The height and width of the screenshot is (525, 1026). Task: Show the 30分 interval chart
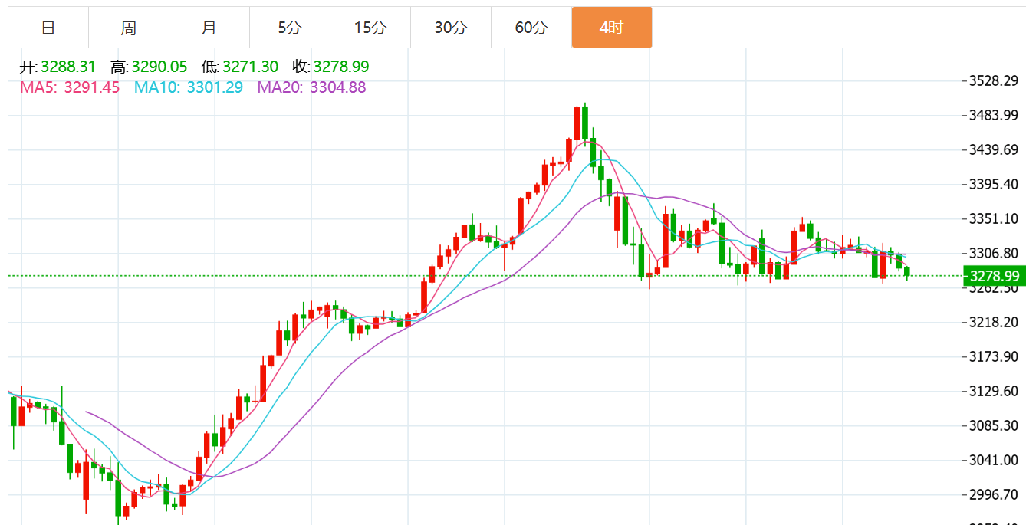click(450, 28)
